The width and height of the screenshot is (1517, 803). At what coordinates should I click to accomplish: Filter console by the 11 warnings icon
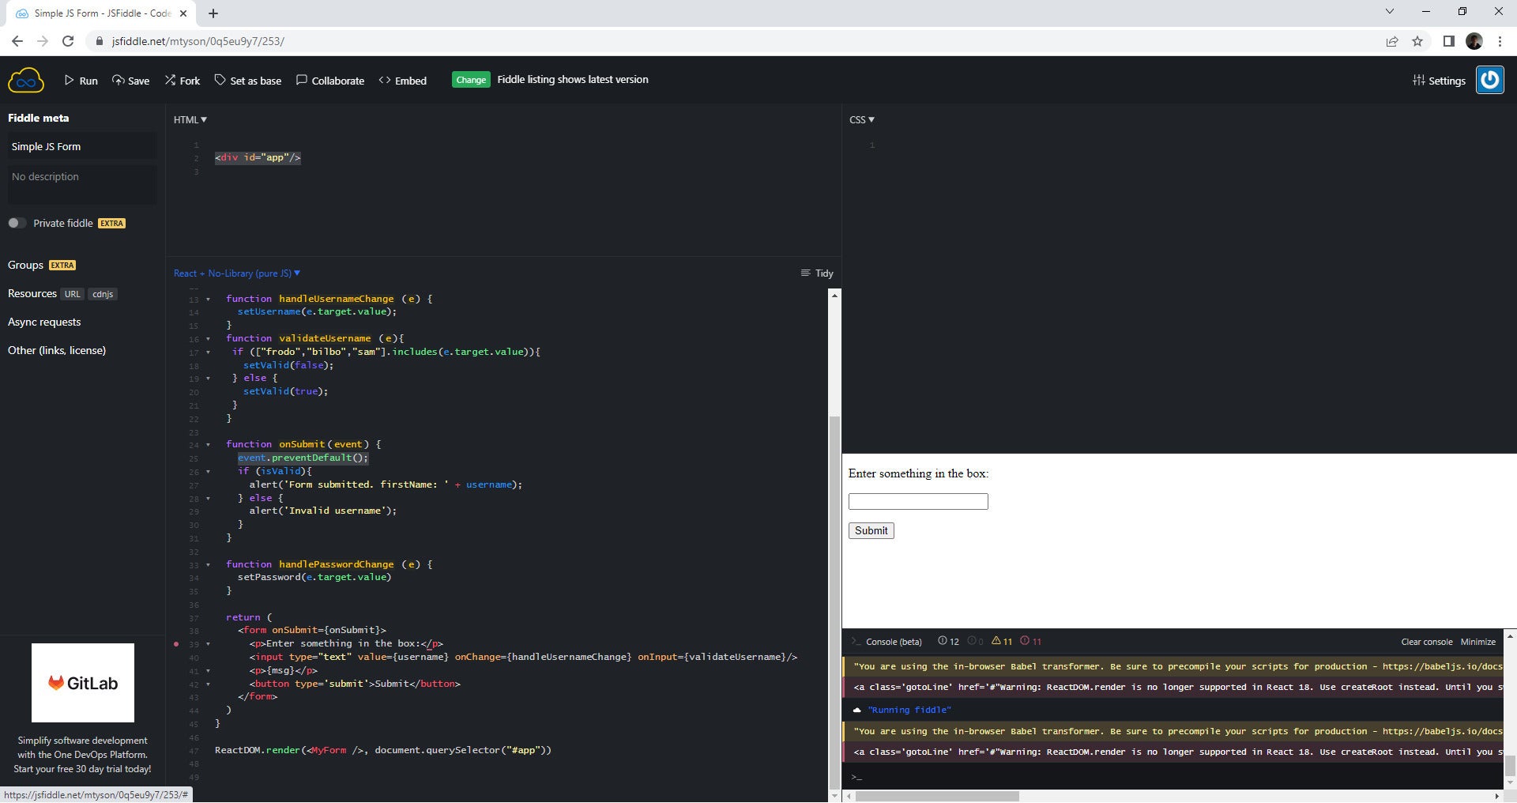click(x=1002, y=641)
